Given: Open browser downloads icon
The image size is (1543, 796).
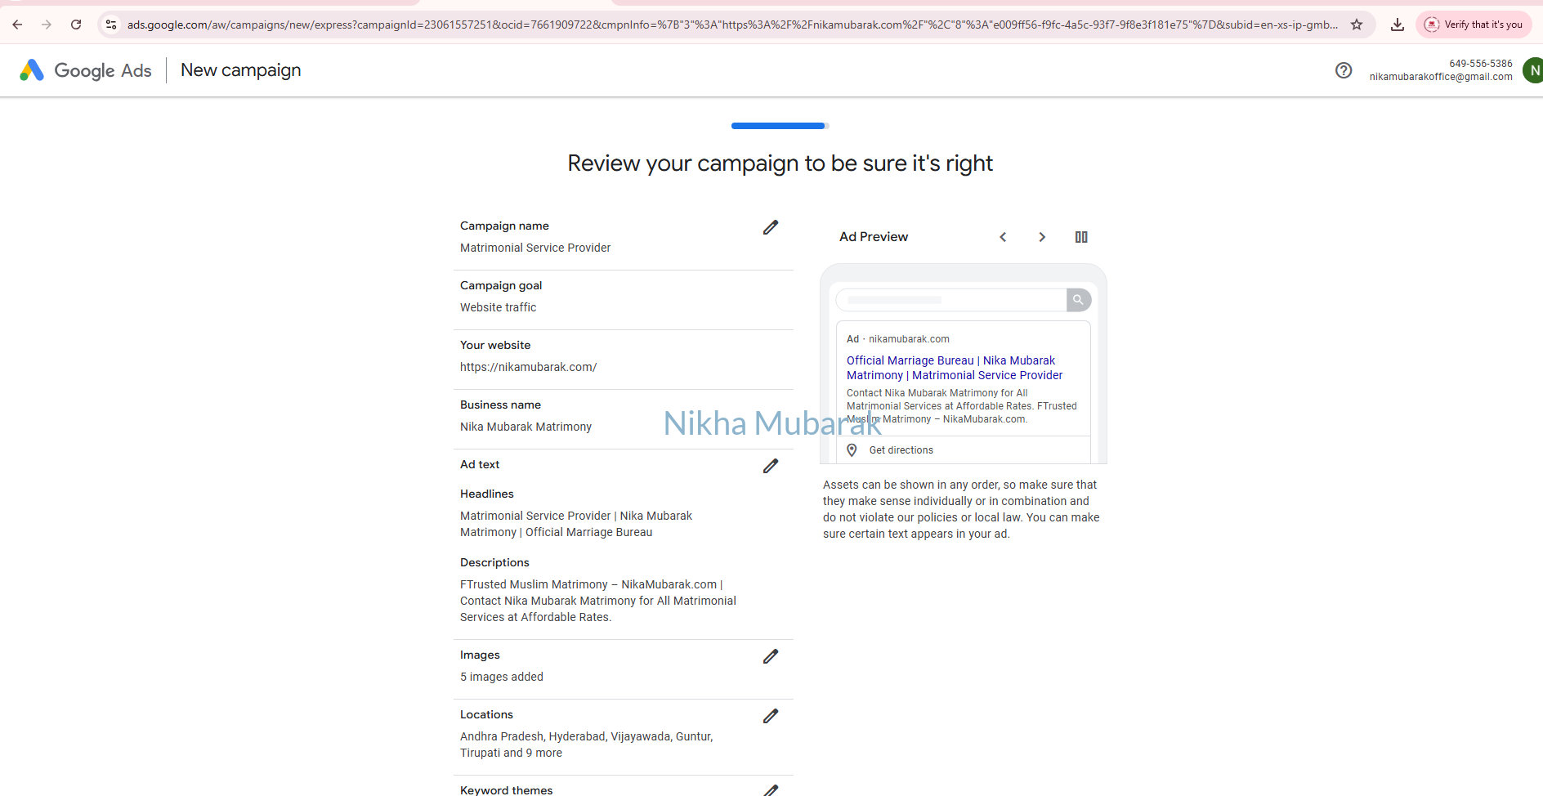Looking at the screenshot, I should click(1398, 25).
